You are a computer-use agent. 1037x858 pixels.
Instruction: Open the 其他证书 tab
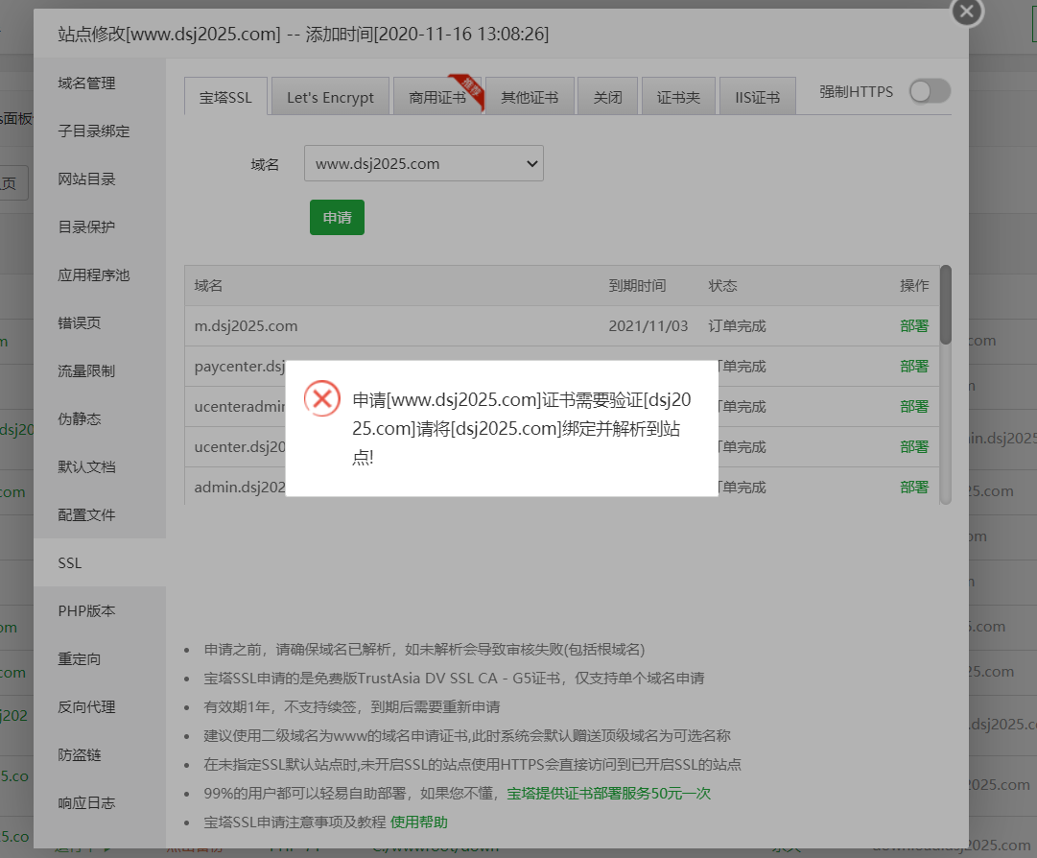point(530,97)
